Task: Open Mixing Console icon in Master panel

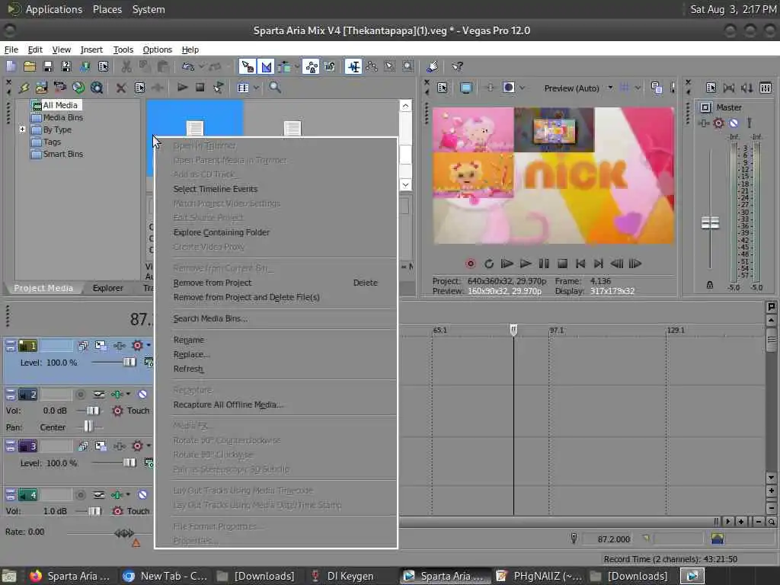Action: pyautogui.click(x=766, y=88)
